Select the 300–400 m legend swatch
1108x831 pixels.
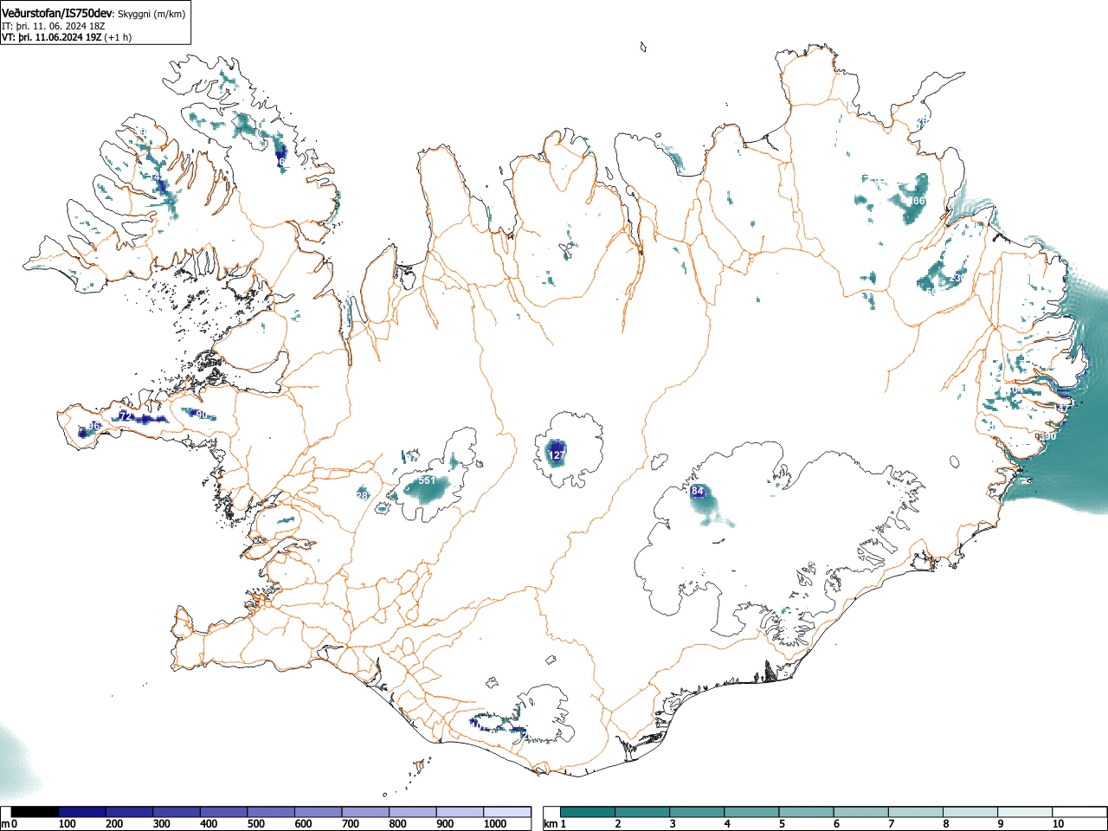tap(177, 812)
